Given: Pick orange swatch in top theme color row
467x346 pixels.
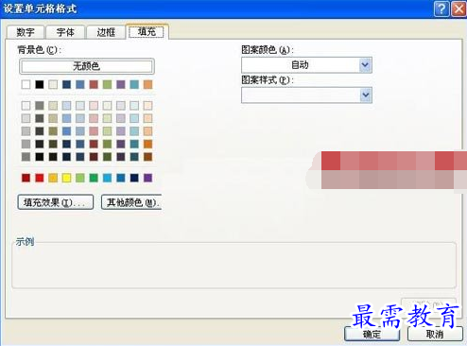Looking at the screenshot, I should point(147,84).
